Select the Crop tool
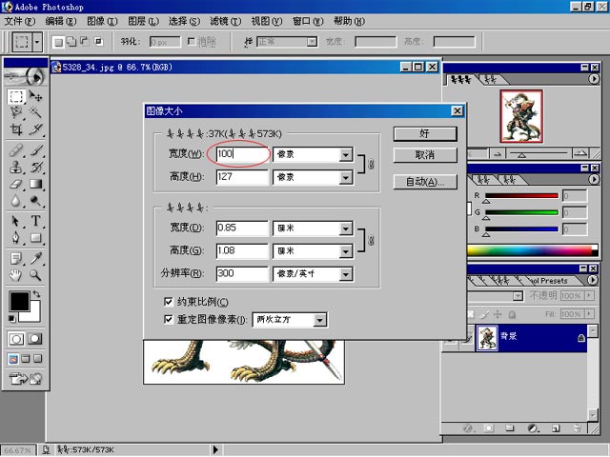Image resolution: width=610 pixels, height=457 pixels. (x=16, y=129)
